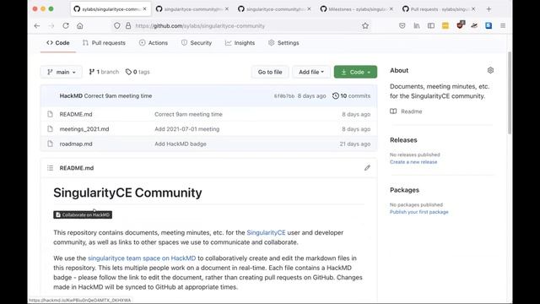This screenshot has height=304, width=540.
Task: Edit README.md with the pencil icon
Action: click(367, 168)
